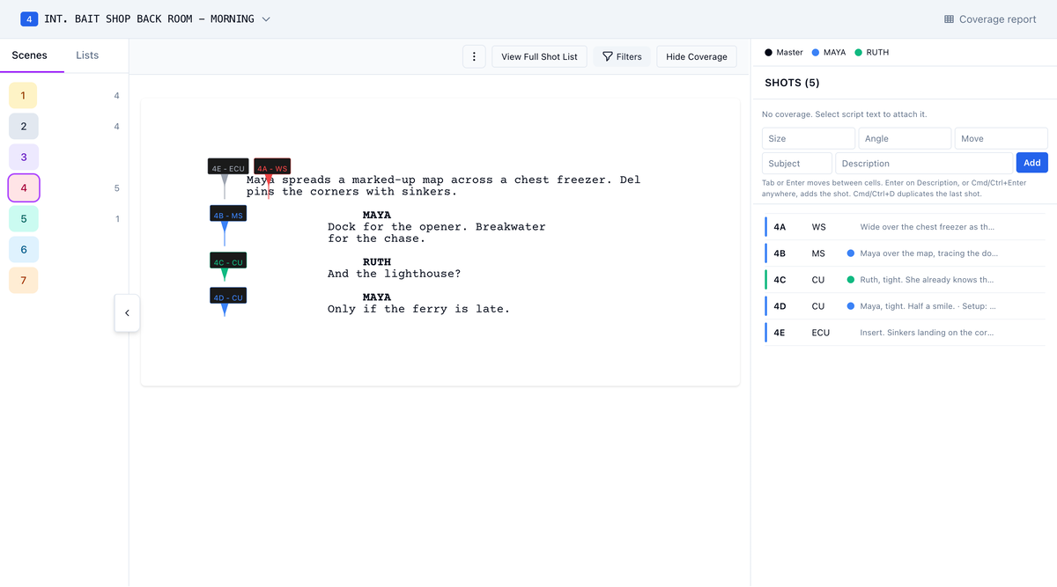Focus the Move input field

[1002, 138]
